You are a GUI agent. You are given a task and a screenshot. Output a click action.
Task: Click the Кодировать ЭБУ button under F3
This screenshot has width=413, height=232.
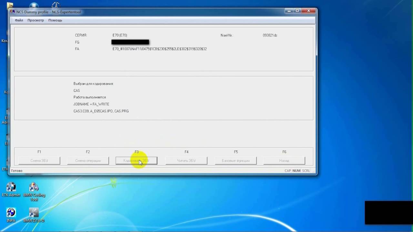[136, 160]
